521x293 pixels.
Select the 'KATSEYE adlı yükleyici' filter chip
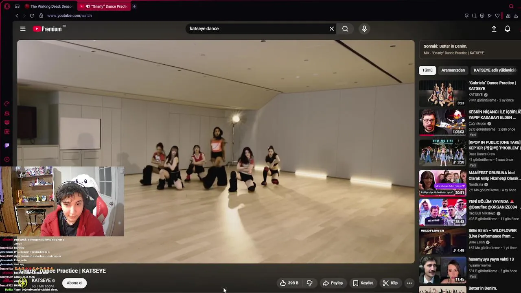pos(495,70)
